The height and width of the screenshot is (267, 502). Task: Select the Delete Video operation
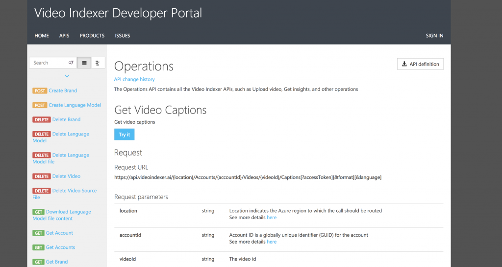pyautogui.click(x=66, y=177)
